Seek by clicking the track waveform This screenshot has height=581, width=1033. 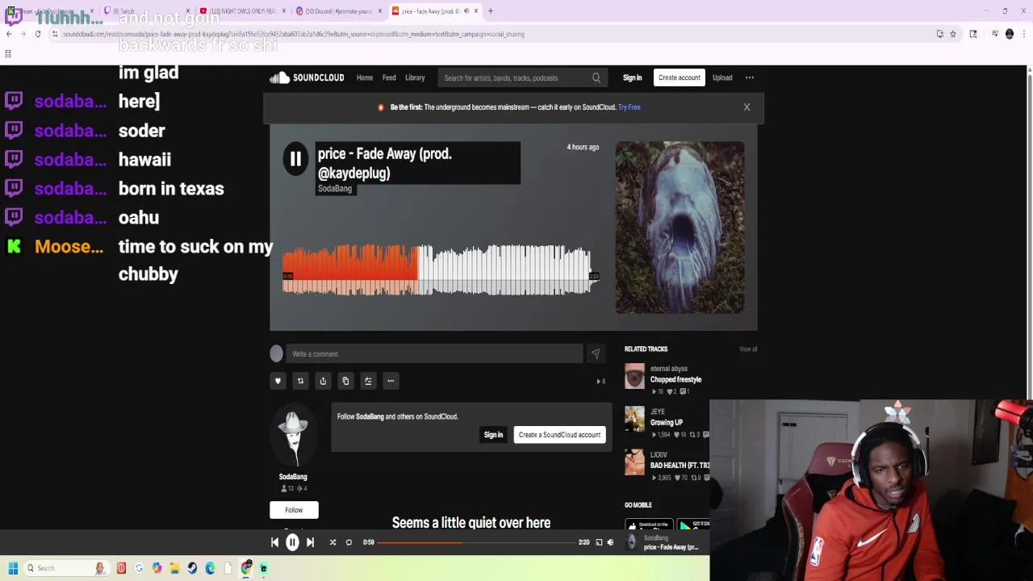441,270
